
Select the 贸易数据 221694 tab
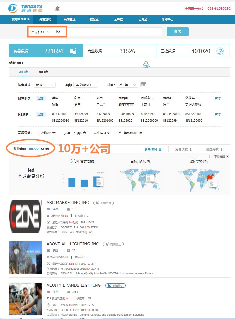[x=46, y=51]
